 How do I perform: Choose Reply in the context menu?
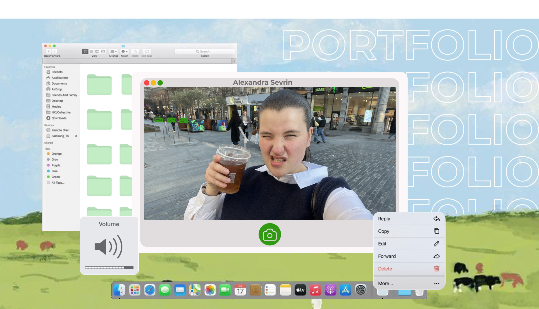409,219
